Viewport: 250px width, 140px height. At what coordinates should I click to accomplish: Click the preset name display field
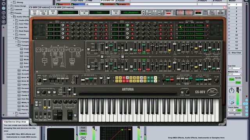[x=131, y=12]
